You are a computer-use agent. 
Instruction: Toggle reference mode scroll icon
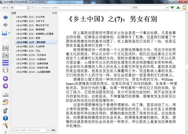tap(185, 8)
